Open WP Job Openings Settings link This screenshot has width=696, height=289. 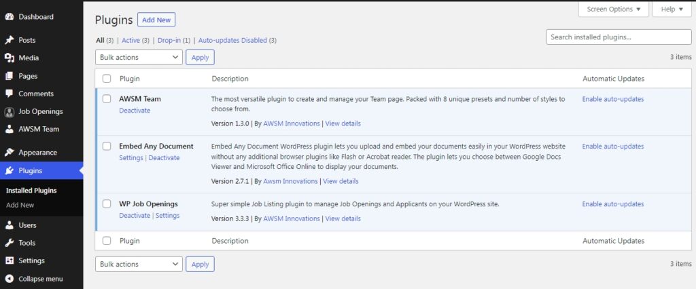(167, 216)
